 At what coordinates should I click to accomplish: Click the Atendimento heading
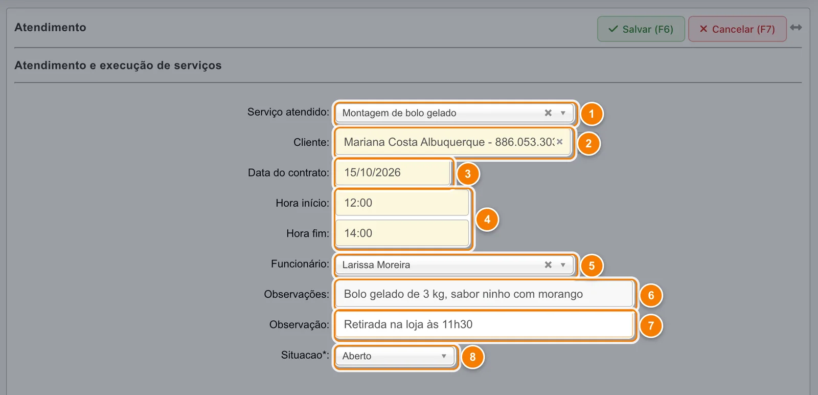point(50,28)
